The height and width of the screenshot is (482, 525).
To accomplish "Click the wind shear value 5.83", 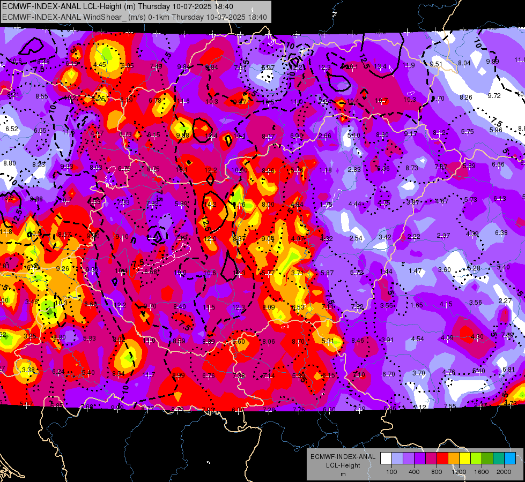I will [90, 338].
